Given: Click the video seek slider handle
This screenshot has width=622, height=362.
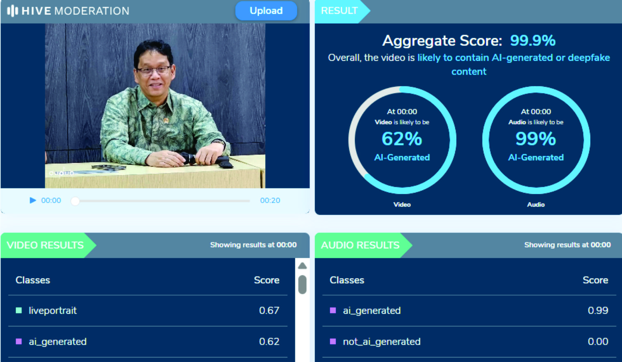Looking at the screenshot, I should [x=75, y=201].
